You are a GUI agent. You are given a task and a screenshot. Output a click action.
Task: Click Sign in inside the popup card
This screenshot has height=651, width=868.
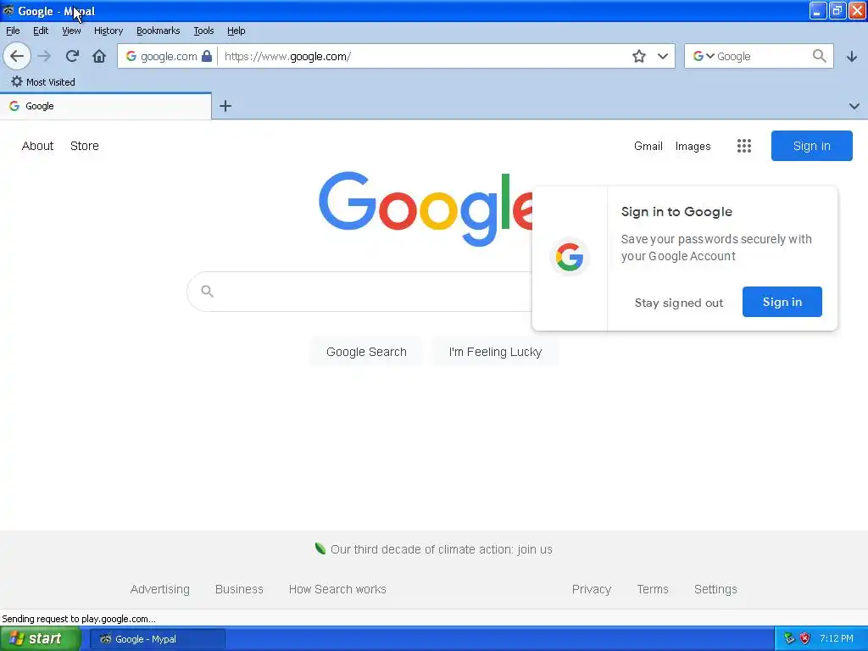782,302
